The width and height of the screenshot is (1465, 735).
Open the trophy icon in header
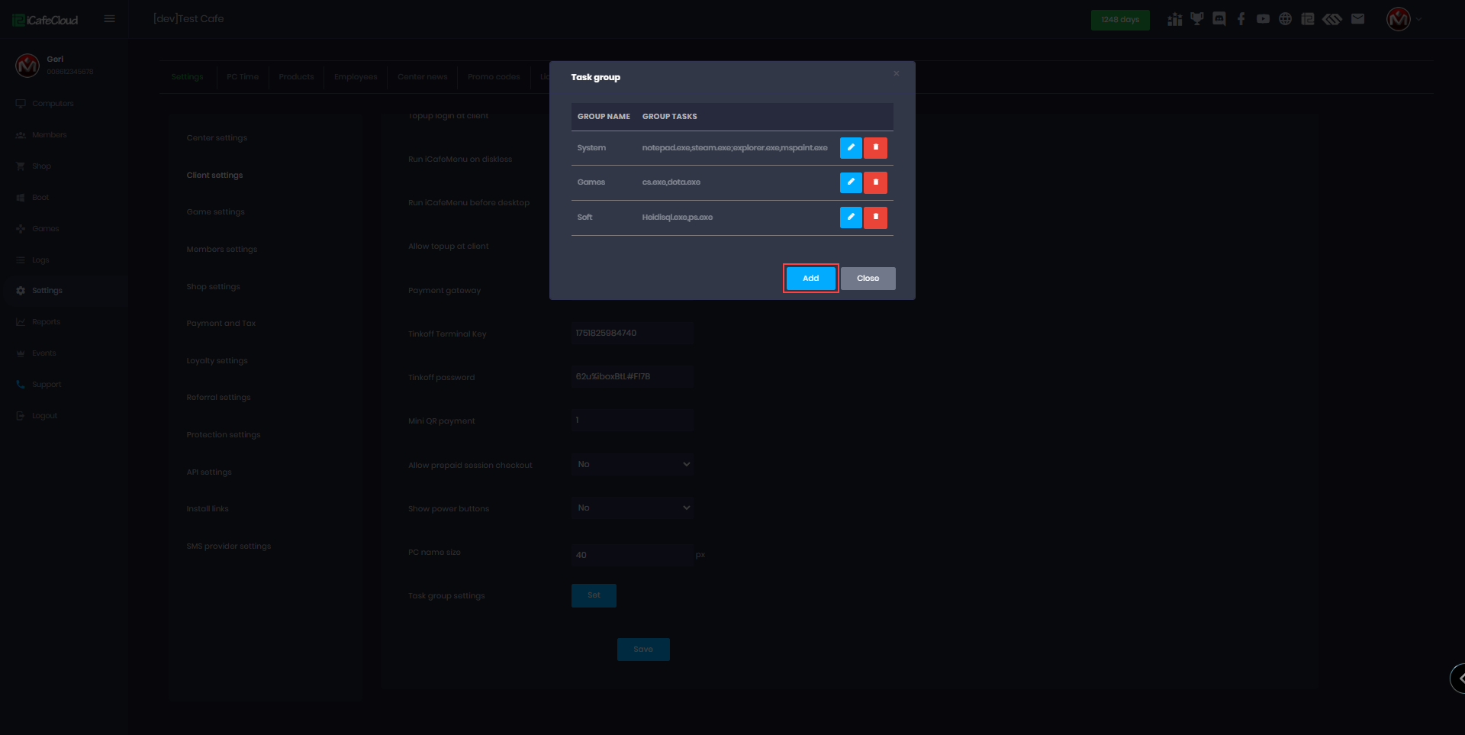[x=1197, y=19]
